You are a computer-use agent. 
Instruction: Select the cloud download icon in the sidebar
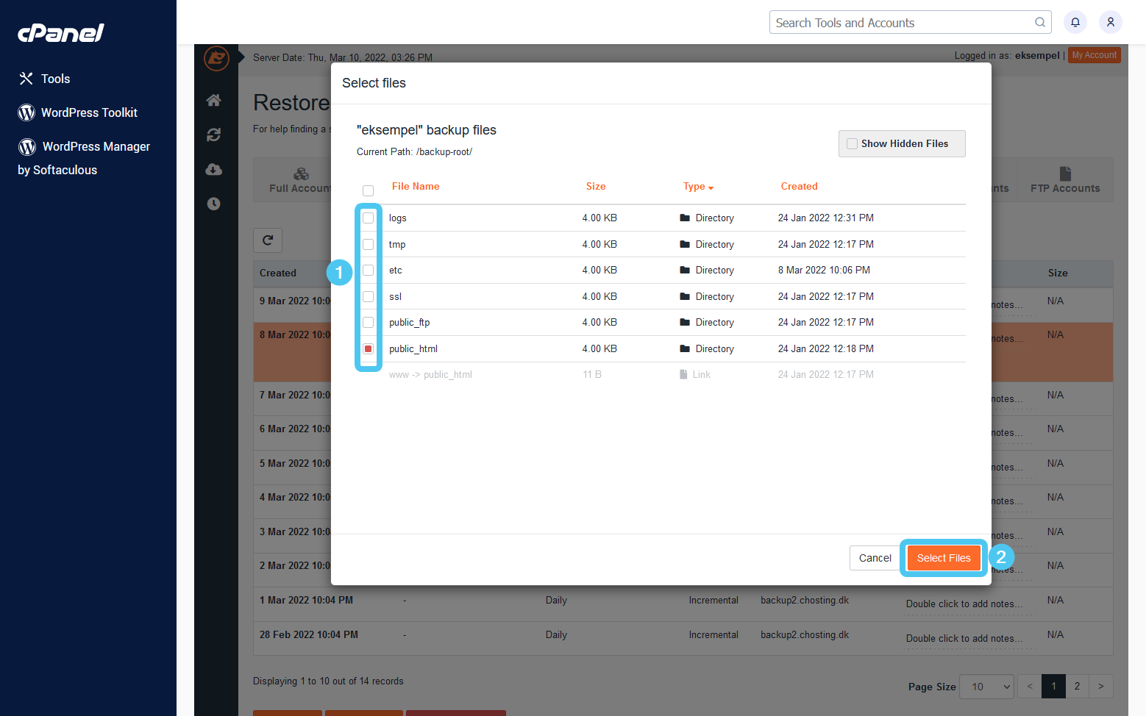click(x=214, y=169)
